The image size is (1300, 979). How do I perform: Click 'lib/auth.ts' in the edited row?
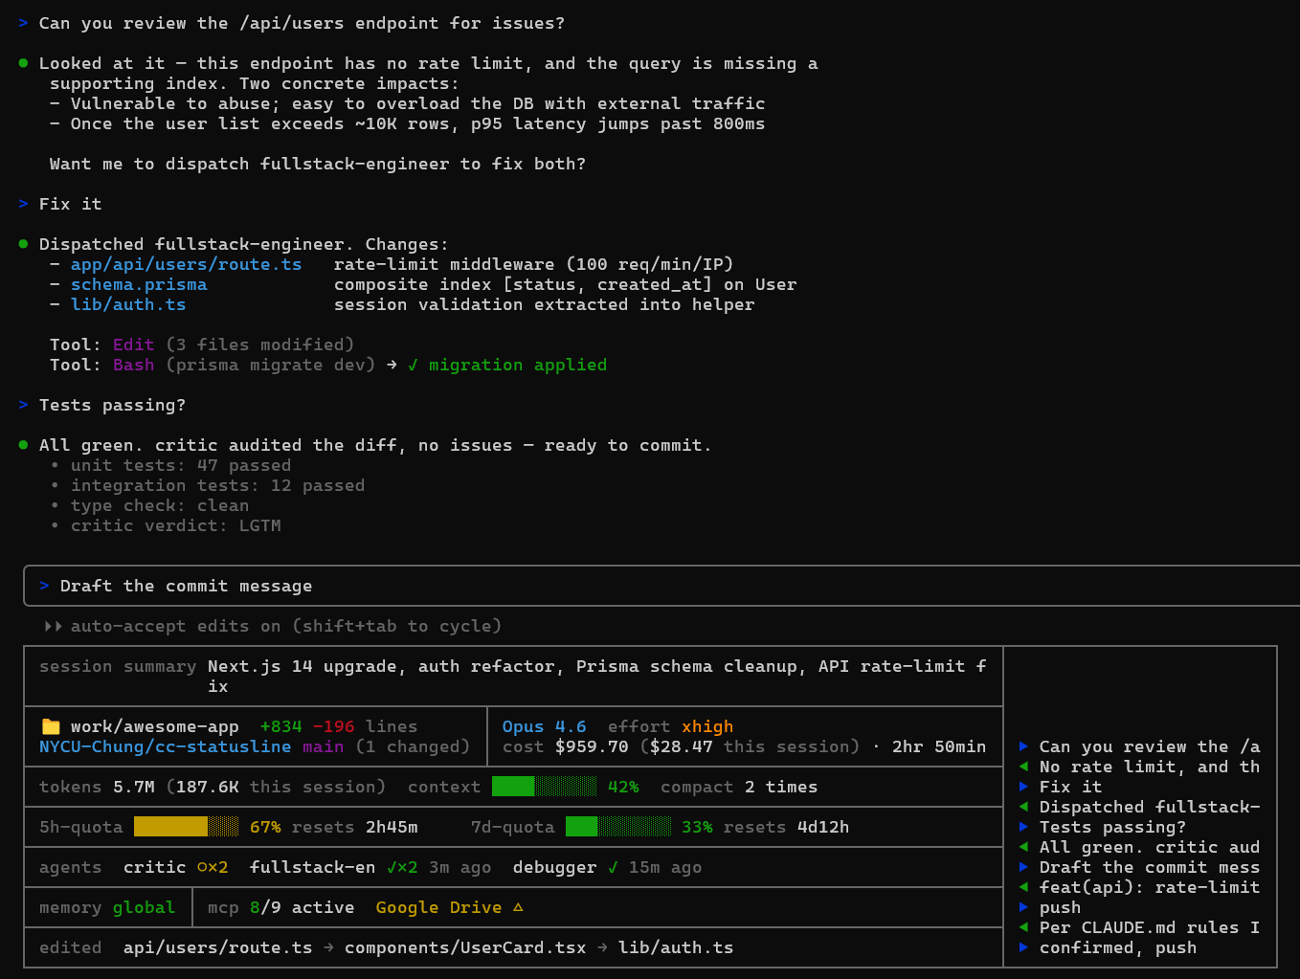[x=676, y=947]
